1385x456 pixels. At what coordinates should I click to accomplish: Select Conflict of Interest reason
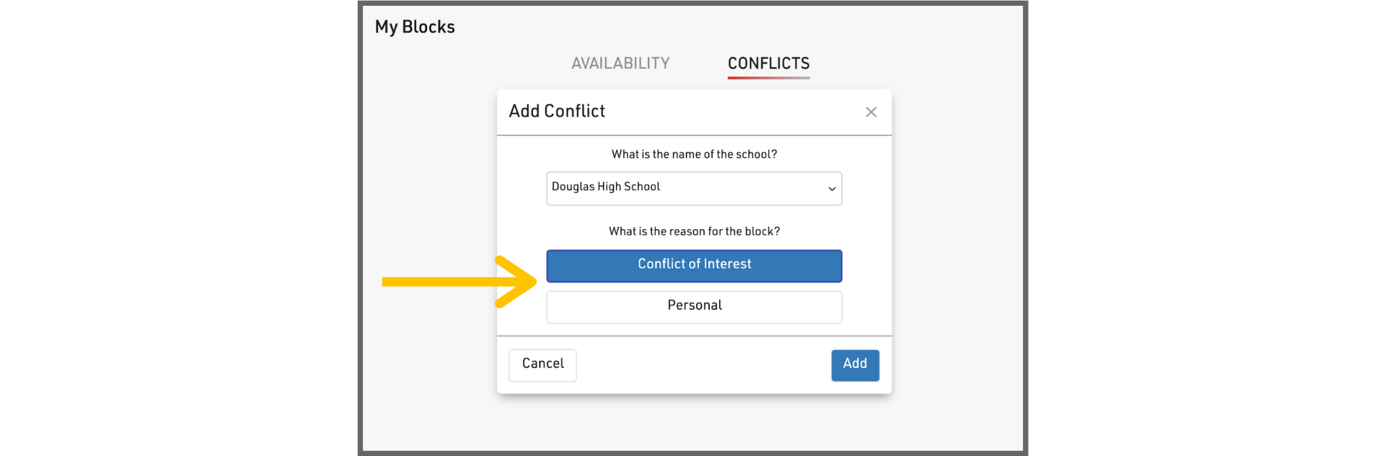694,265
